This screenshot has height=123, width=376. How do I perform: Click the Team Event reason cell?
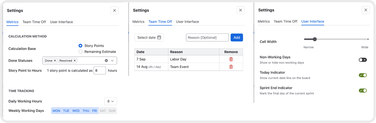194,67
